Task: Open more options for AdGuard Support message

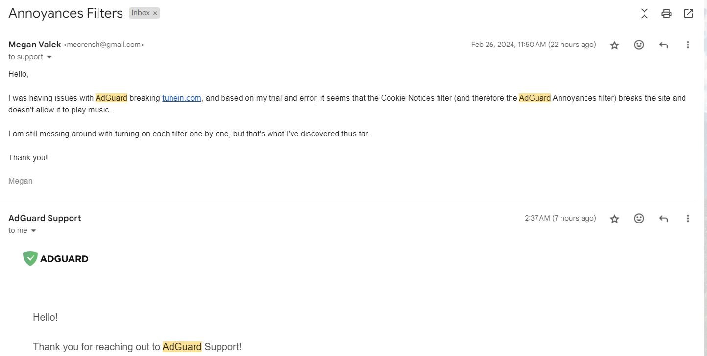Action: (x=688, y=219)
